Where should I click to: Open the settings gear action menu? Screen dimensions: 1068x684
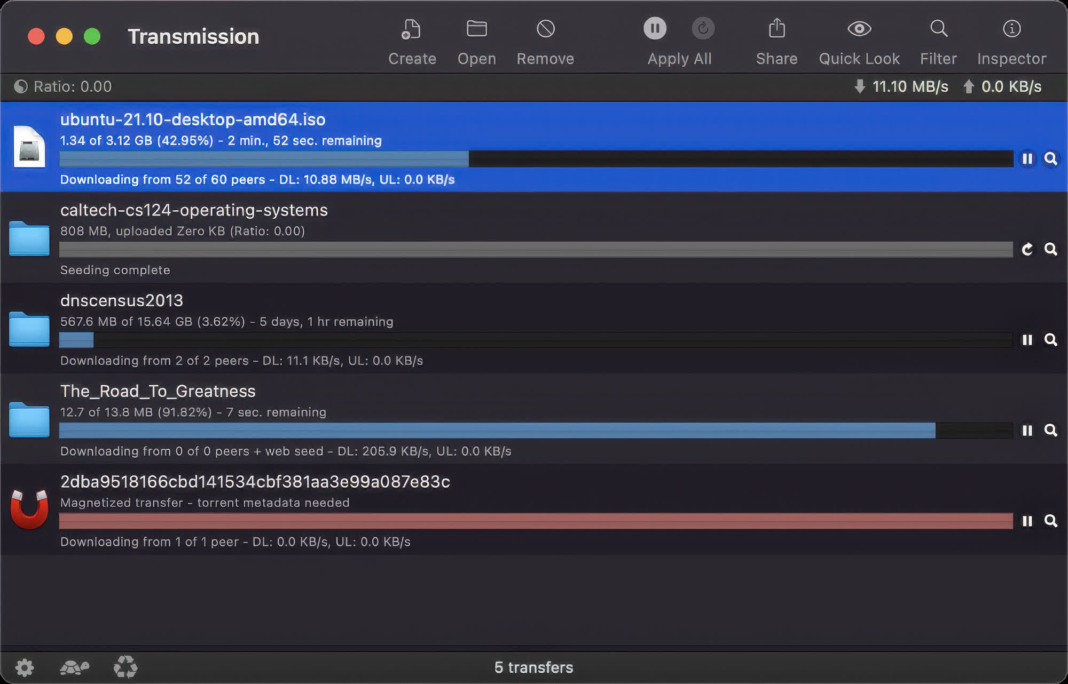coord(25,667)
